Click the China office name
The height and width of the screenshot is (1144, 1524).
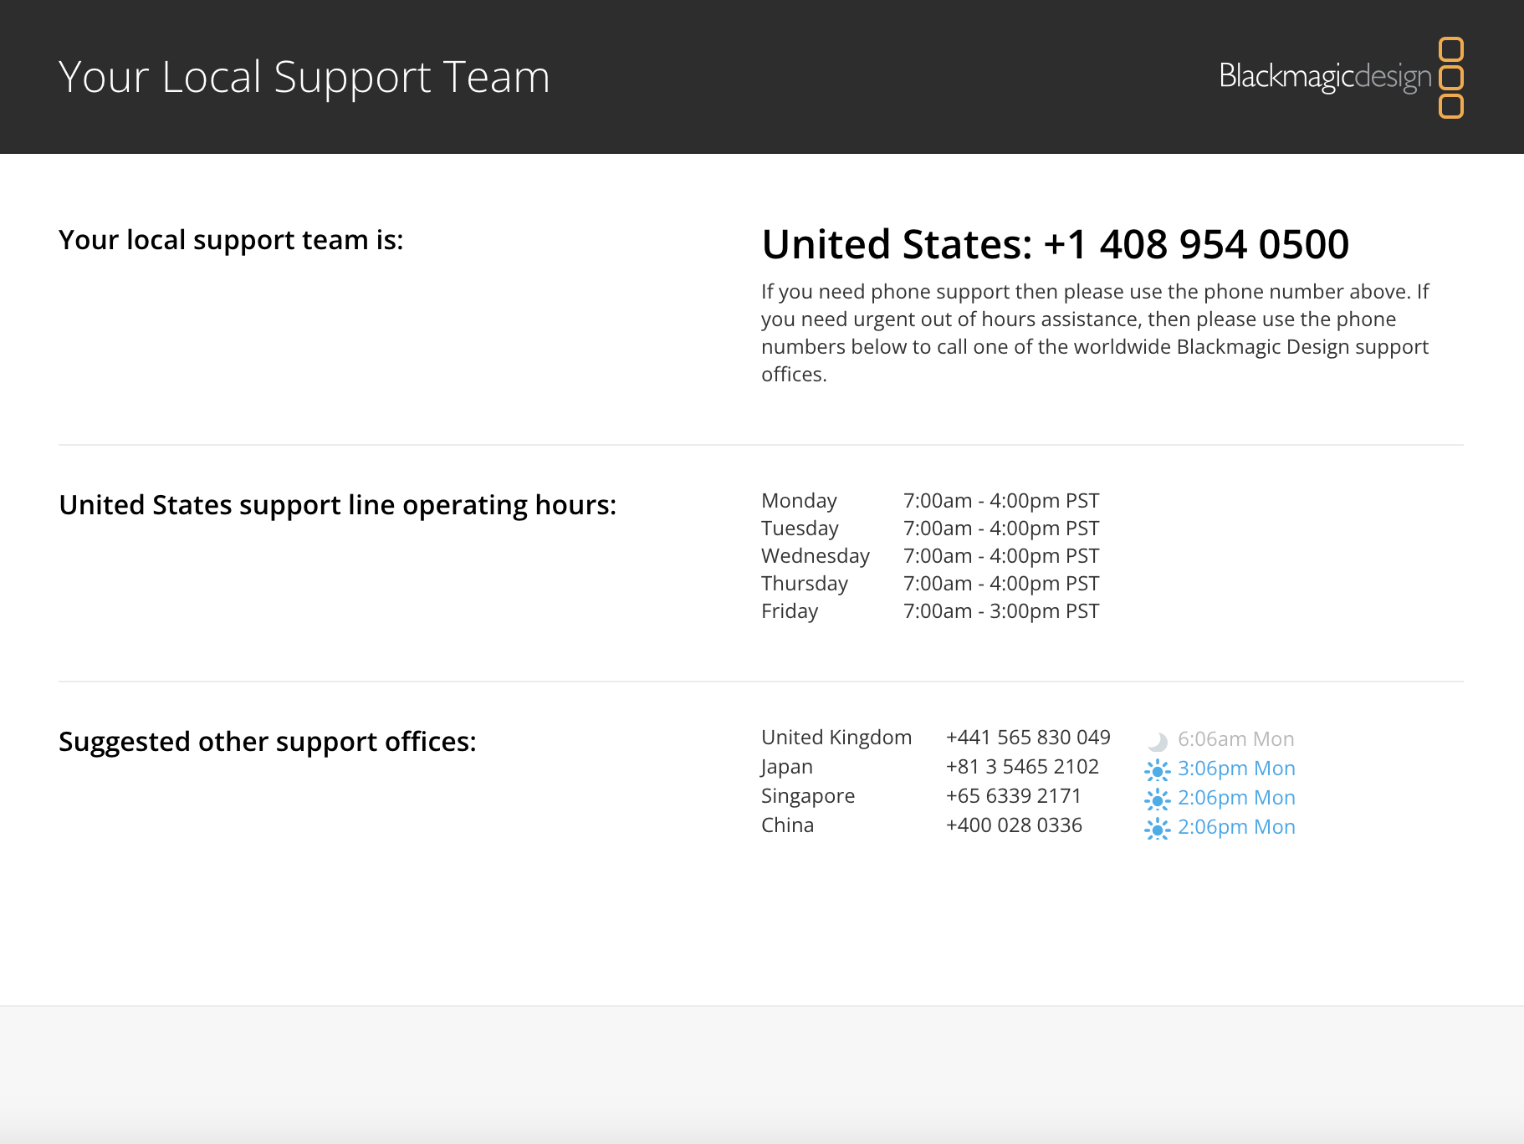coord(787,825)
